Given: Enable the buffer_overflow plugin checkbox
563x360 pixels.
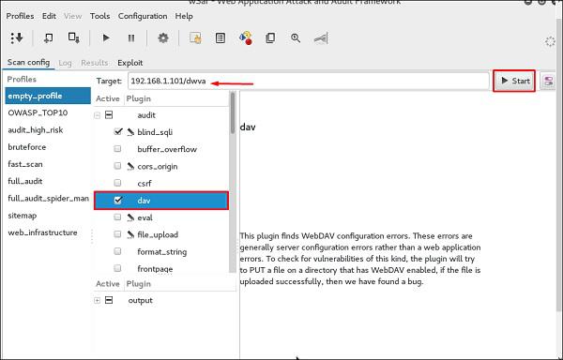Looking at the screenshot, I should tap(117, 148).
